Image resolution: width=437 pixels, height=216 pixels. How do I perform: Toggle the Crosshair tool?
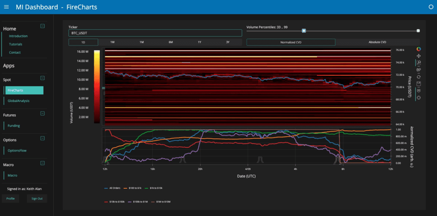click(419, 98)
